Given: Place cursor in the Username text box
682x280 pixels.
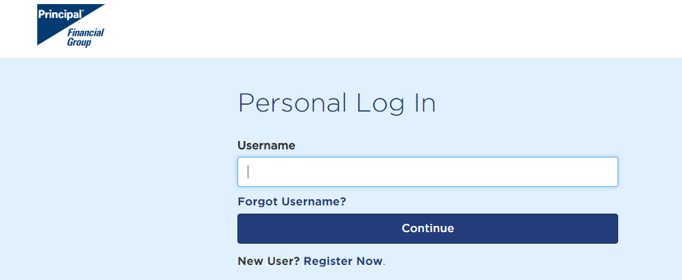Looking at the screenshot, I should coord(427,172).
